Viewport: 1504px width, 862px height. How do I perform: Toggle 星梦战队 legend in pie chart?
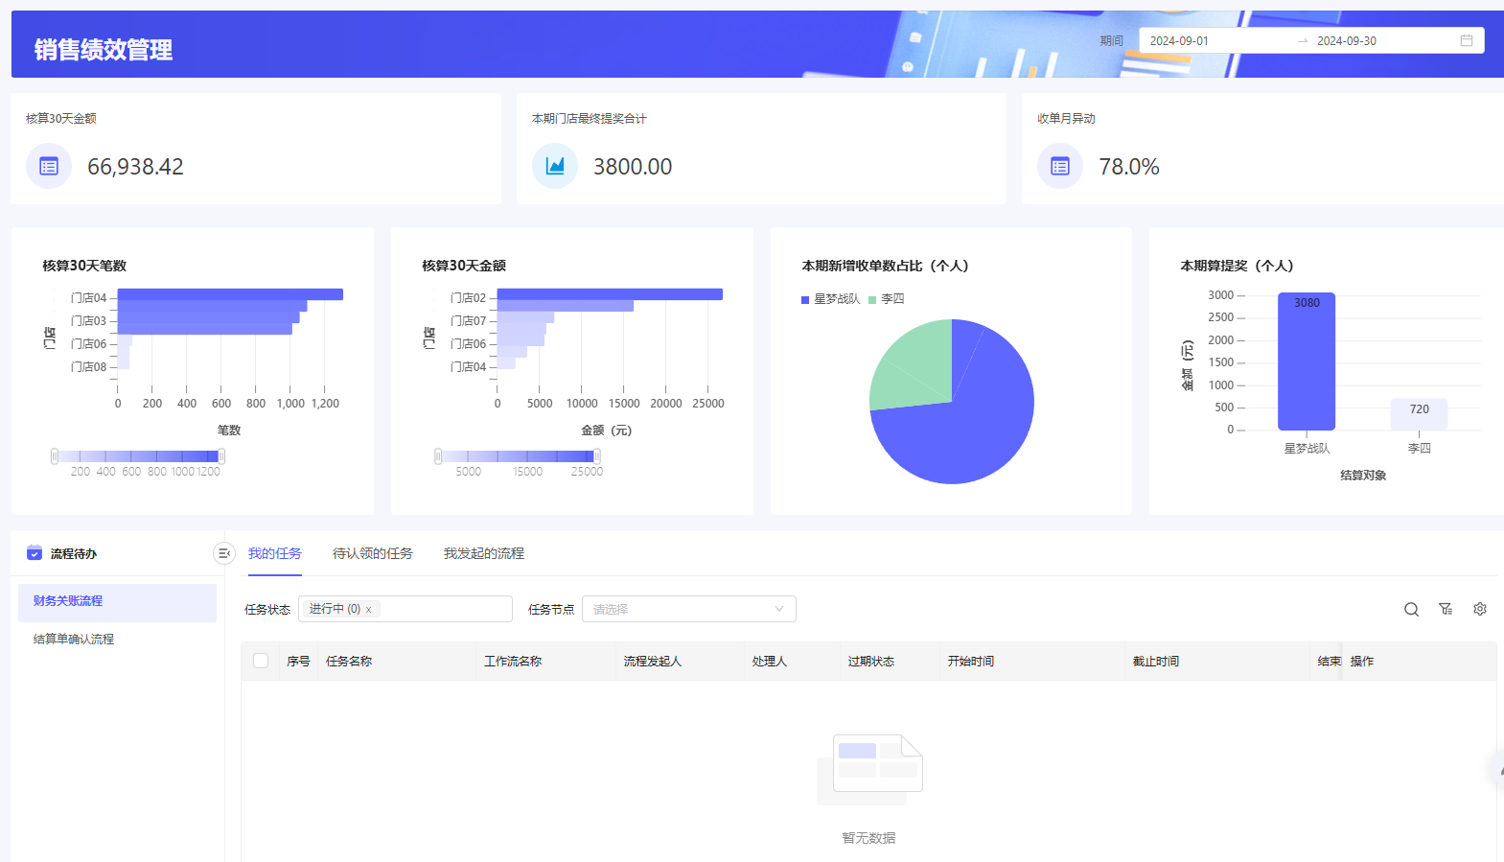(830, 299)
